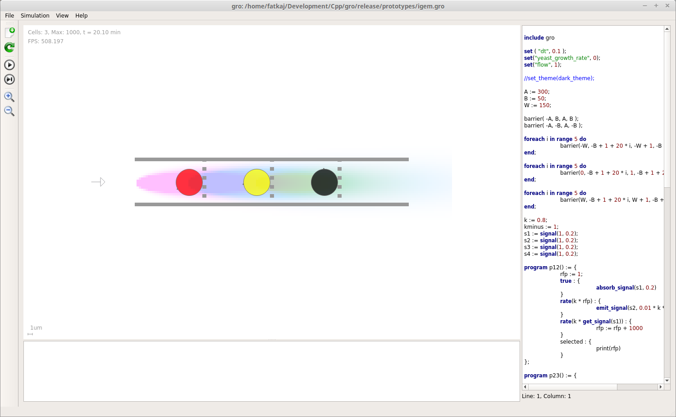Zoom out of the simulation view
Screen dimensions: 676x417
(9, 111)
